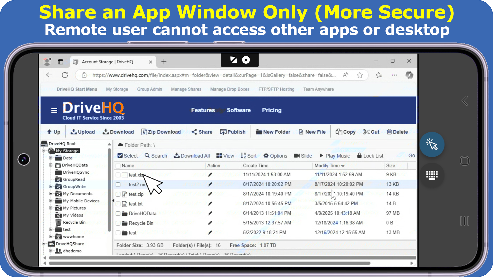Click the Share icon in toolbar
The width and height of the screenshot is (493, 277).
tap(194, 132)
